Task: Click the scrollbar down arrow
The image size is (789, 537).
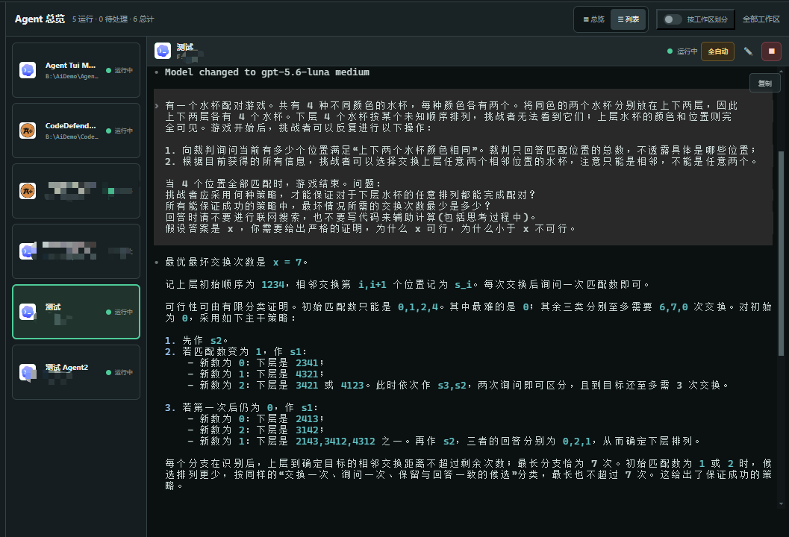Action: 781,503
